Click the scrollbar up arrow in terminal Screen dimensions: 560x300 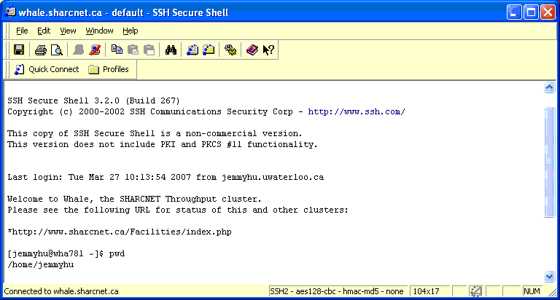click(x=550, y=87)
